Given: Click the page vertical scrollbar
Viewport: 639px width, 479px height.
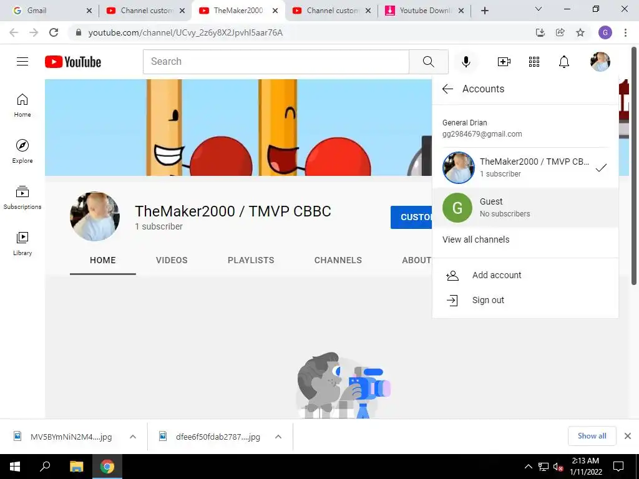Looking at the screenshot, I should click(x=634, y=166).
